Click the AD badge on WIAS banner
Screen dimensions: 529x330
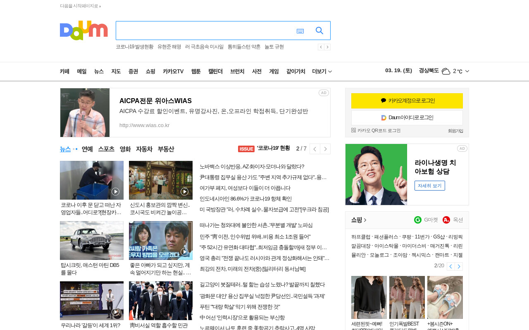click(324, 93)
